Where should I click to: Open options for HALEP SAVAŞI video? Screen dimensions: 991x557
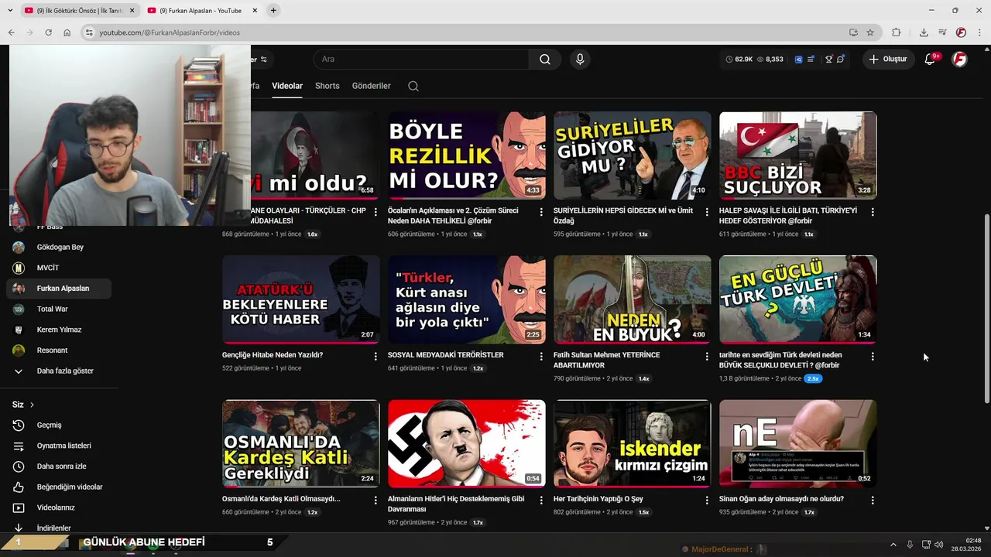tap(873, 212)
